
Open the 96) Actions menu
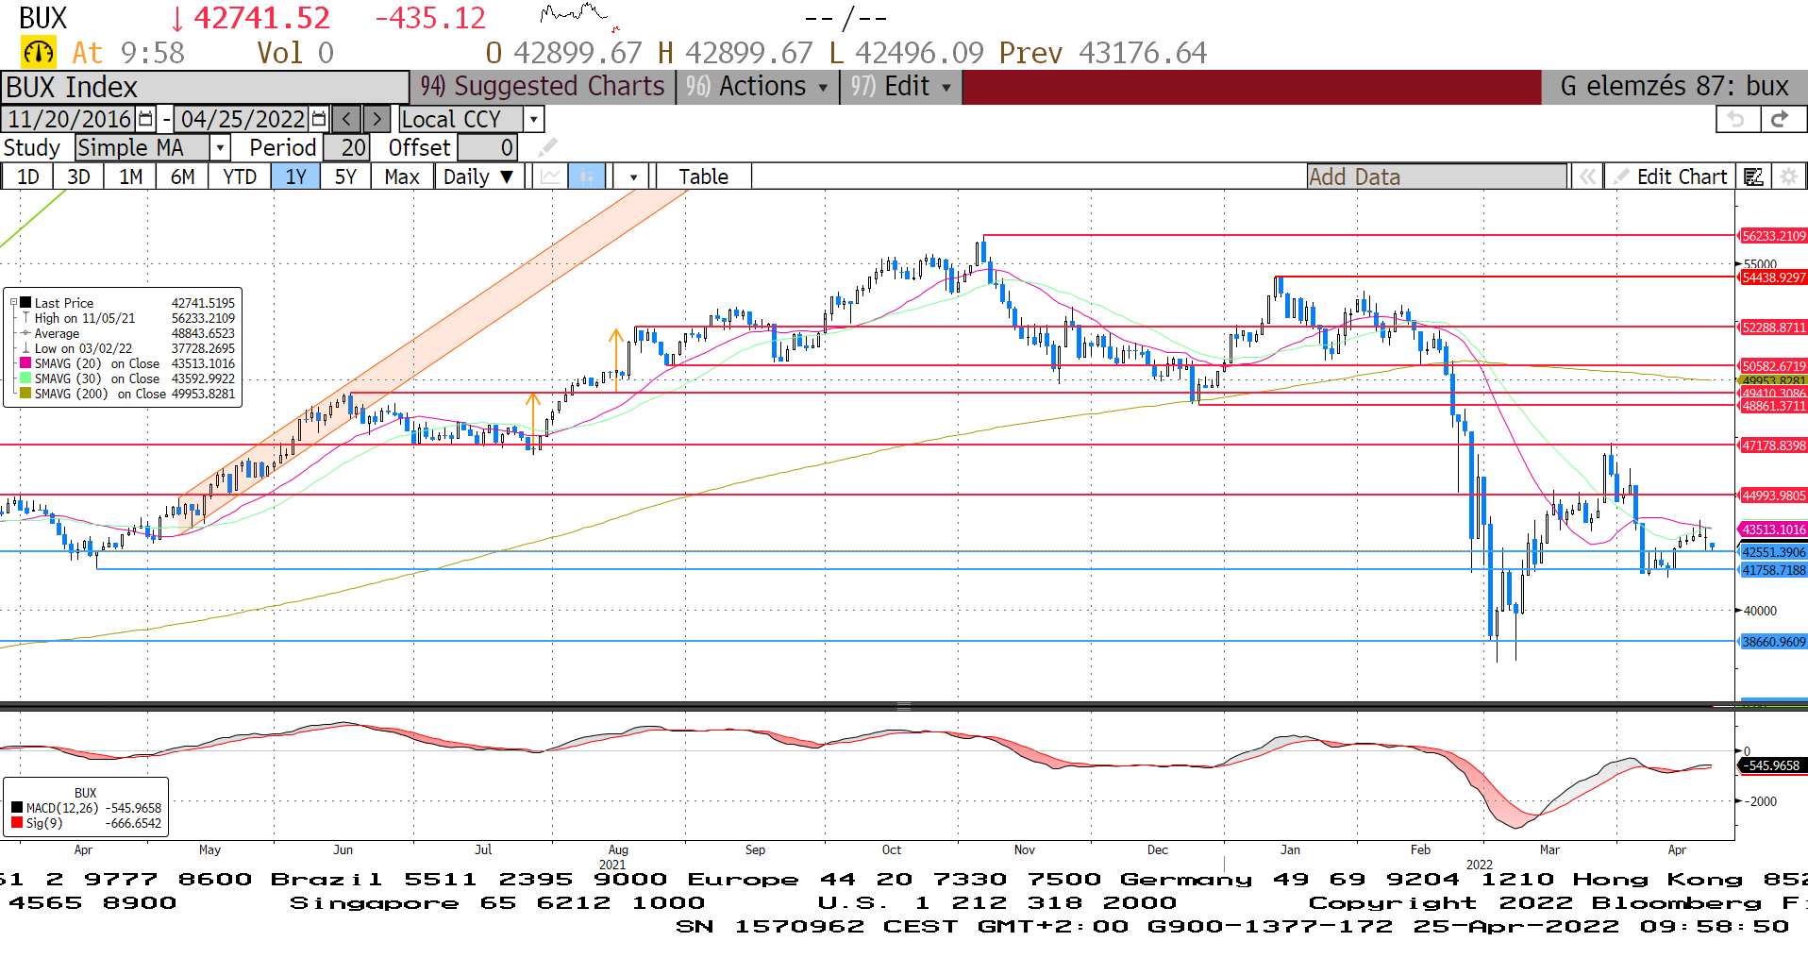pyautogui.click(x=757, y=87)
